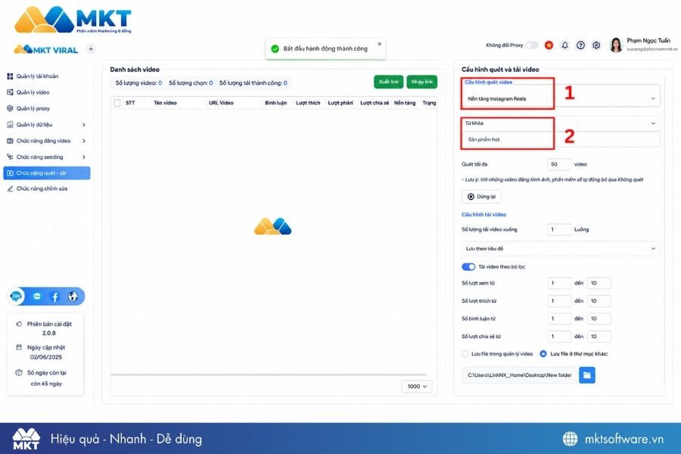
Task: Click the Cấu hình tải video heading
Action: click(x=484, y=215)
